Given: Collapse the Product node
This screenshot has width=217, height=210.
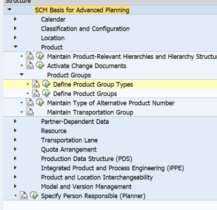Looking at the screenshot, I should [16, 47].
